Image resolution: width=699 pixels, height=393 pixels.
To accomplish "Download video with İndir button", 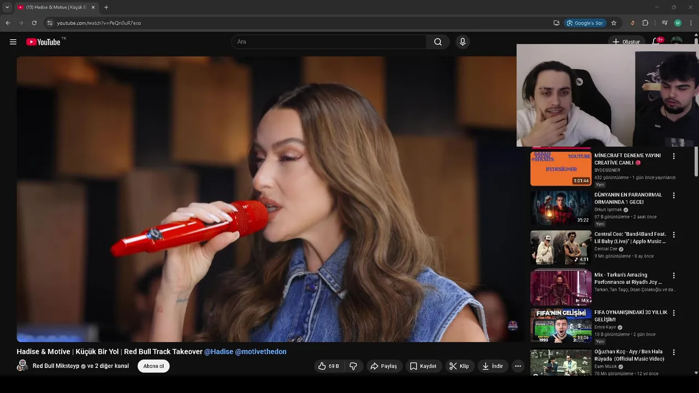I will [x=493, y=366].
